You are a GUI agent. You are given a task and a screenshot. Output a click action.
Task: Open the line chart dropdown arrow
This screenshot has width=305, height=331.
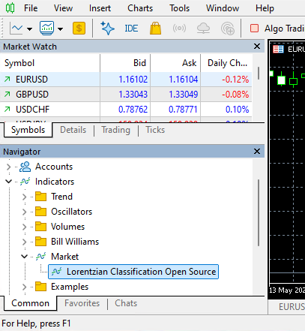(30, 29)
